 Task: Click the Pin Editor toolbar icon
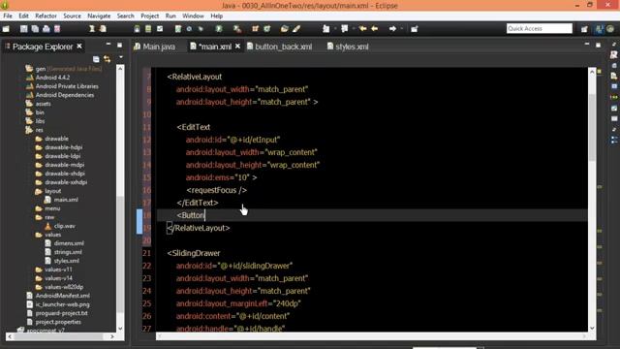[415, 29]
